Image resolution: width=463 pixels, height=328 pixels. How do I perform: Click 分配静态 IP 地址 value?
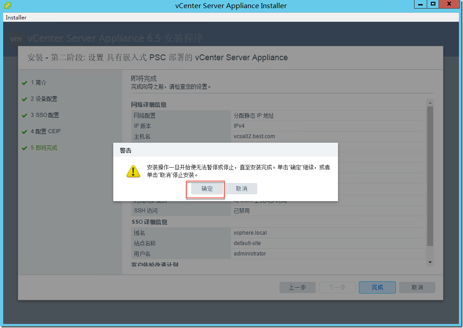[x=254, y=116]
